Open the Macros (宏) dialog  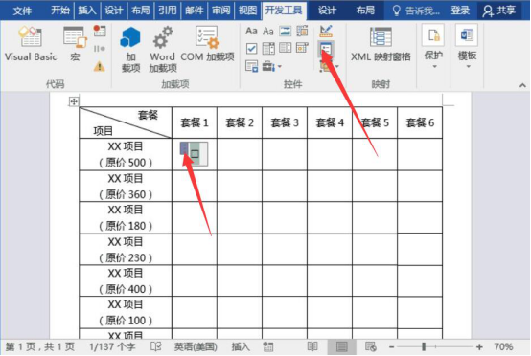75,44
